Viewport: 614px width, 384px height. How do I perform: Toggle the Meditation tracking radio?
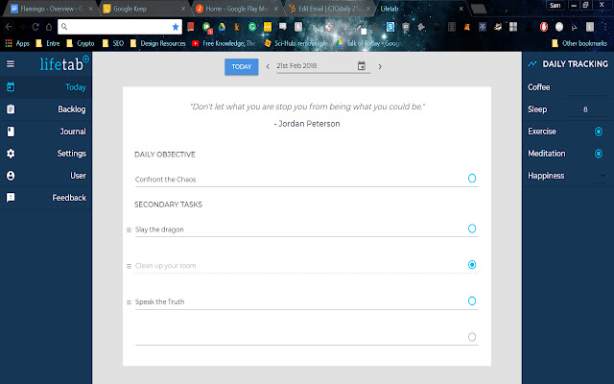tap(599, 154)
